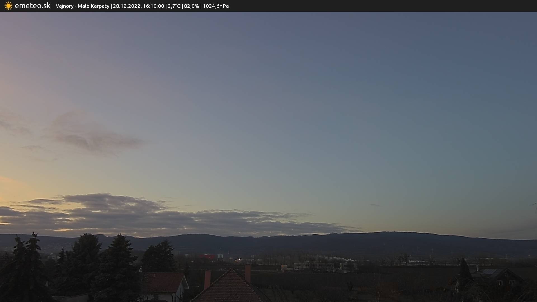Click the left chimney on the rooftop
Image resolution: width=537 pixels, height=302 pixels.
(207, 279)
